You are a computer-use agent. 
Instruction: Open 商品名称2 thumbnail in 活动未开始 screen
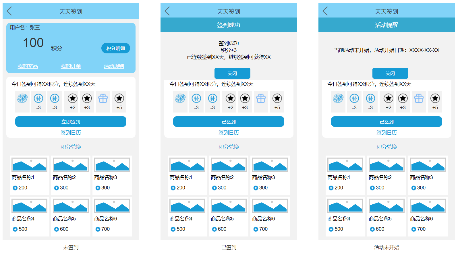[x=387, y=165]
